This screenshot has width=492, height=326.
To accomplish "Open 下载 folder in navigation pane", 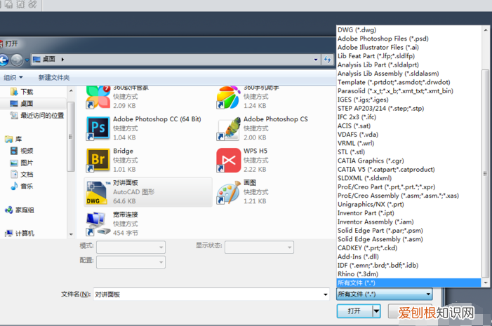I will [x=27, y=92].
